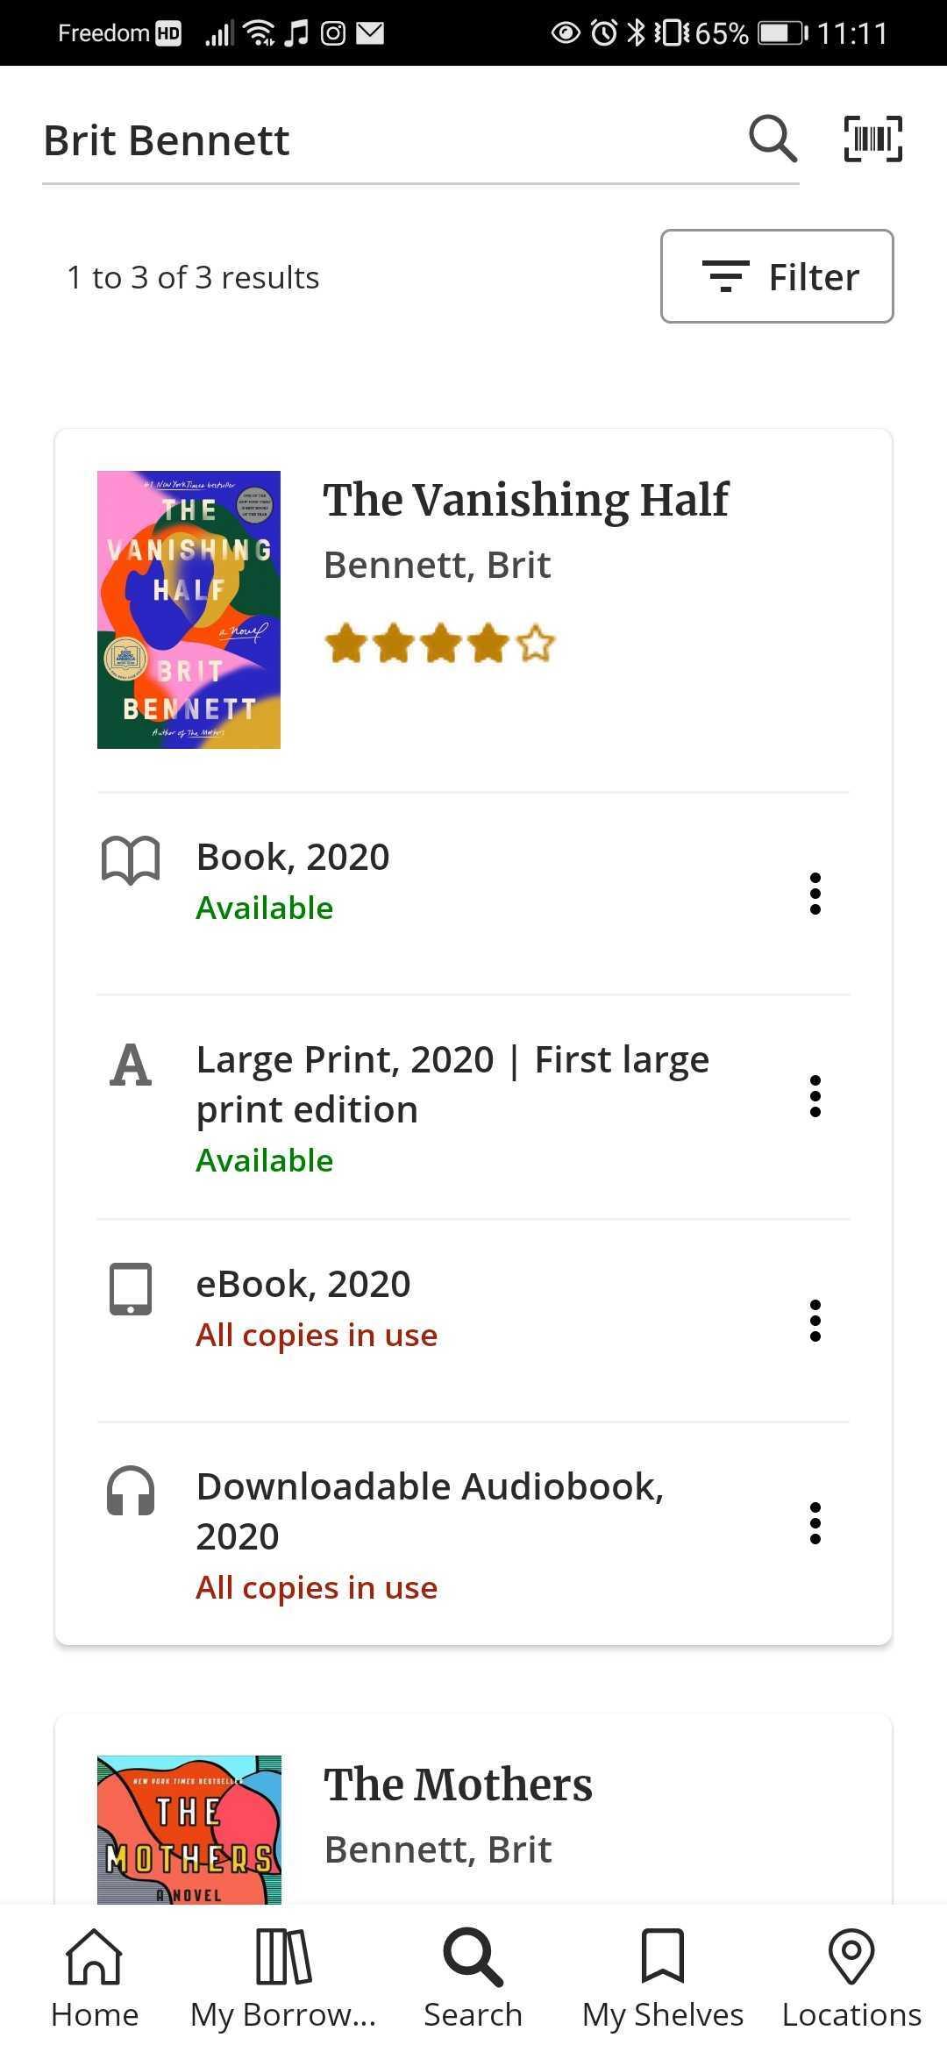The height and width of the screenshot is (2052, 947).
Task: Go to the Home tab
Action: click(x=95, y=1978)
